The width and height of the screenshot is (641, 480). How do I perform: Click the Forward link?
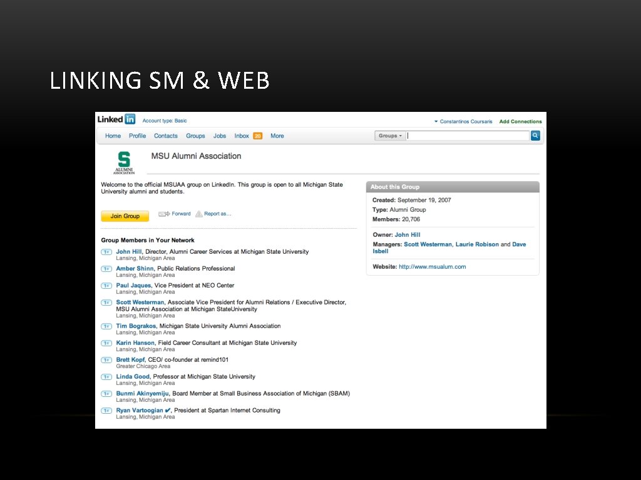[181, 214]
